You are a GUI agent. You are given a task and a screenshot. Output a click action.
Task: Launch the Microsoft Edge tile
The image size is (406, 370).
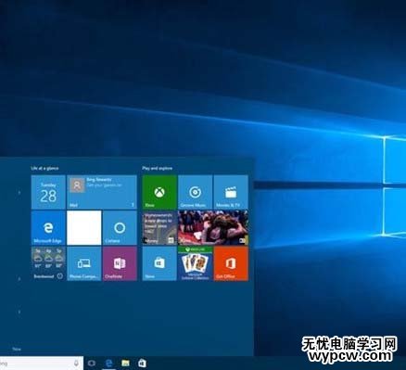[48, 228]
